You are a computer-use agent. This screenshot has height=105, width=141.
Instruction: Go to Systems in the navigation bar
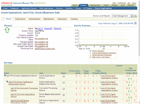click(69, 8)
